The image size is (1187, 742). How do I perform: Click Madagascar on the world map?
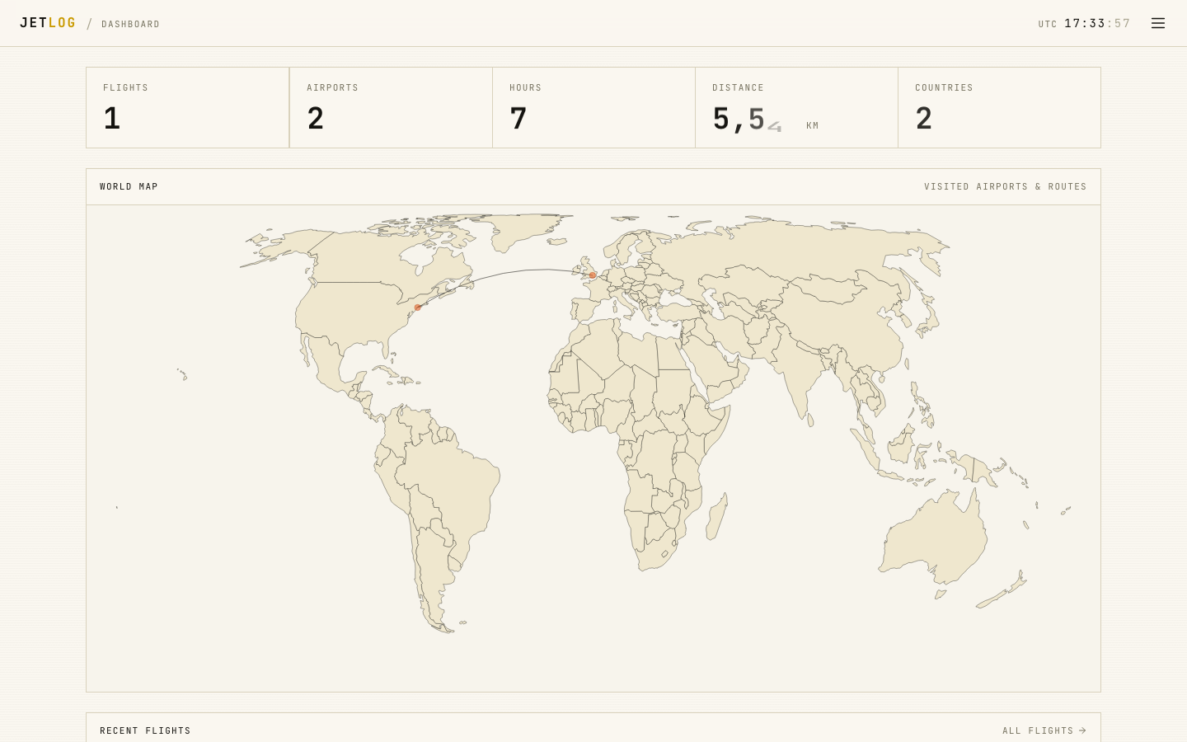[718, 517]
